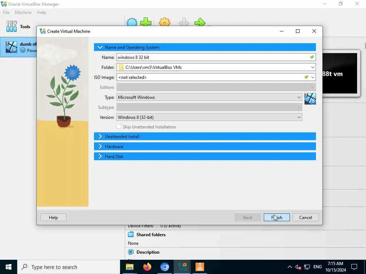Select the dumb s8 VM icon in list
Image resolution: width=366 pixels, height=274 pixels.
(11, 47)
